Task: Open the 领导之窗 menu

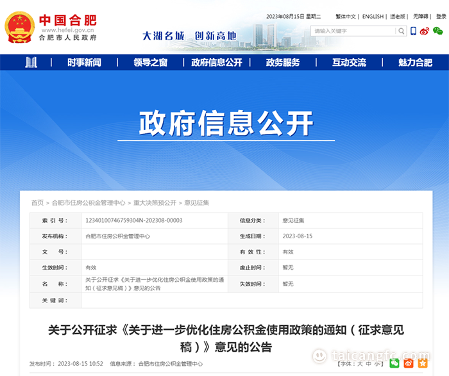Action: tap(150, 62)
